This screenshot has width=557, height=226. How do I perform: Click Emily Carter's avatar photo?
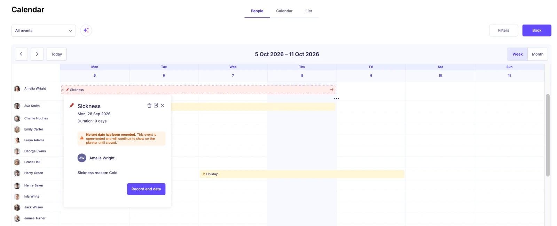(17, 129)
